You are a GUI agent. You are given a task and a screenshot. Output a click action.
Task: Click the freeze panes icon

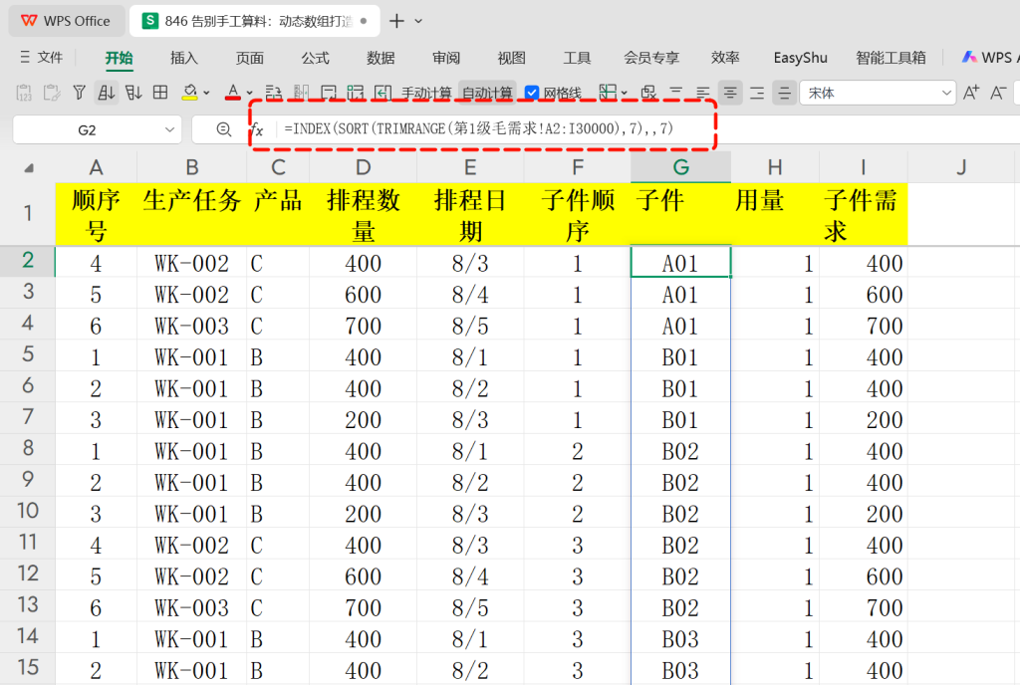point(608,93)
